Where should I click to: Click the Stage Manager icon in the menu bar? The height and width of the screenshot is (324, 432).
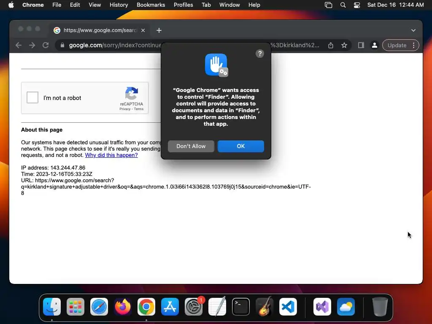328,5
